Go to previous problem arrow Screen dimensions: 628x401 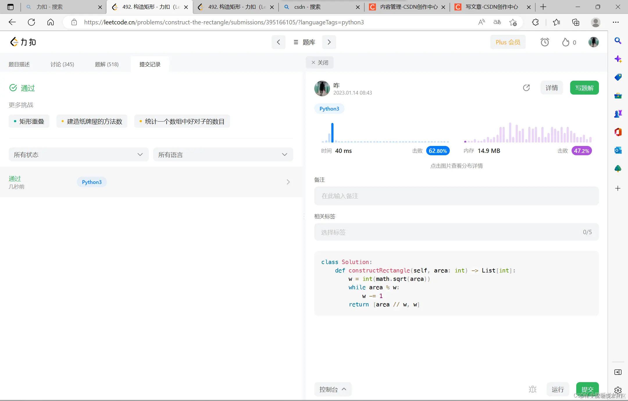click(278, 42)
